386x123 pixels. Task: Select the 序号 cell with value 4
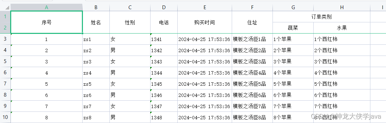(x=47, y=73)
